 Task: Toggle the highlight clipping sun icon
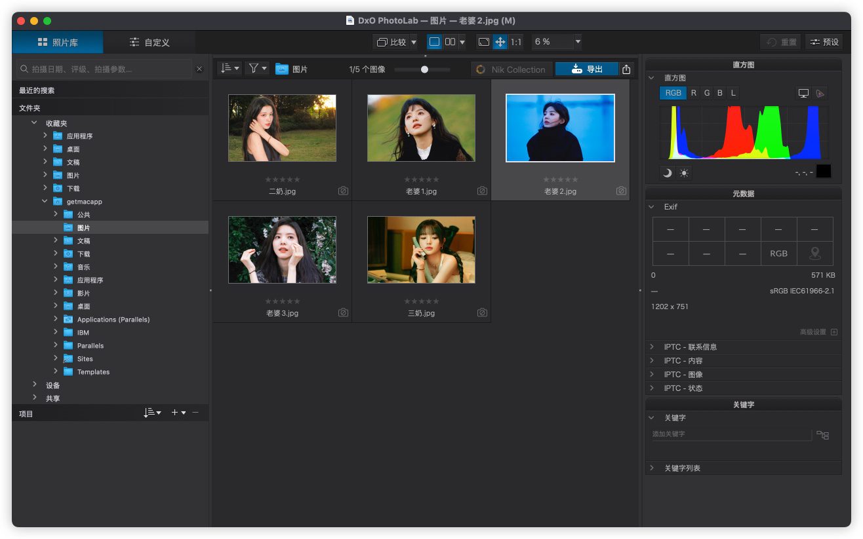tap(684, 173)
